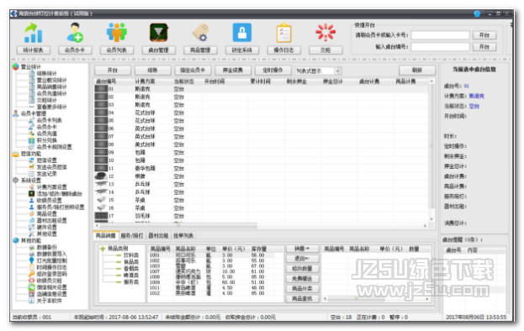Viewport: 524px width, 331px height.
Task: Collapse the 短信功能 tree group
Action: [x=31, y=154]
